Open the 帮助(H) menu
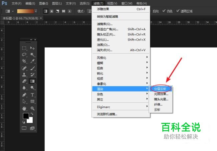This screenshot has width=217, height=151. click(x=142, y=3)
